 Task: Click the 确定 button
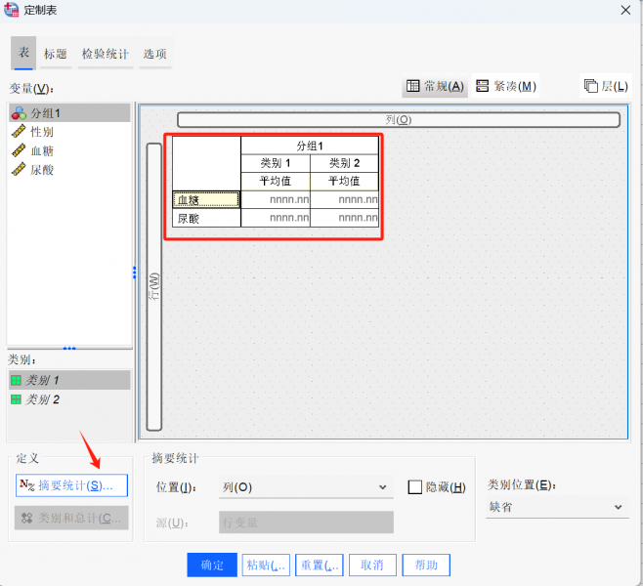tap(212, 565)
